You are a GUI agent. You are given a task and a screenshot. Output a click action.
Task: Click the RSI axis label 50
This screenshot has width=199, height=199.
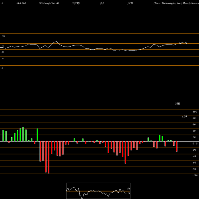[3, 52]
